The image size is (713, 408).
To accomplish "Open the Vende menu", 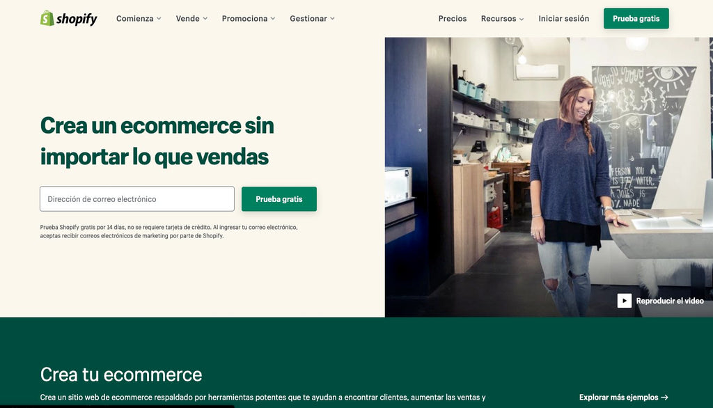I will coord(188,19).
